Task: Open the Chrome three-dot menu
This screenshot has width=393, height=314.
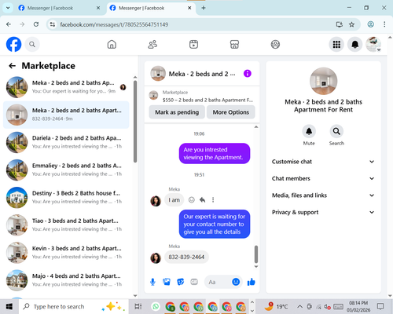Action: (x=384, y=24)
